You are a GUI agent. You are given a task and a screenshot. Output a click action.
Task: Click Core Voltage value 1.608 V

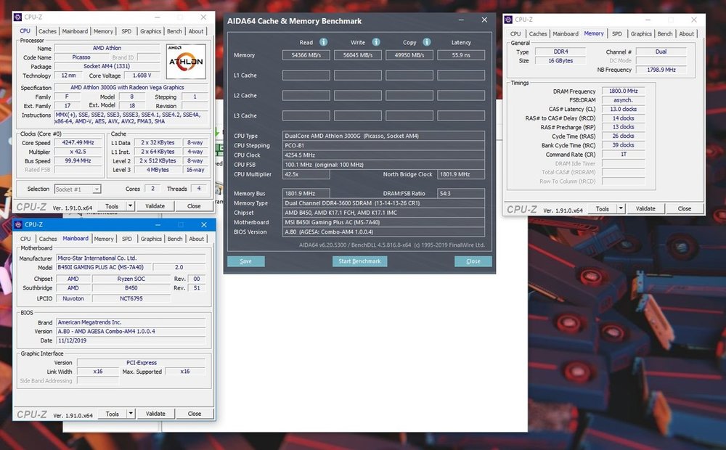click(x=142, y=75)
